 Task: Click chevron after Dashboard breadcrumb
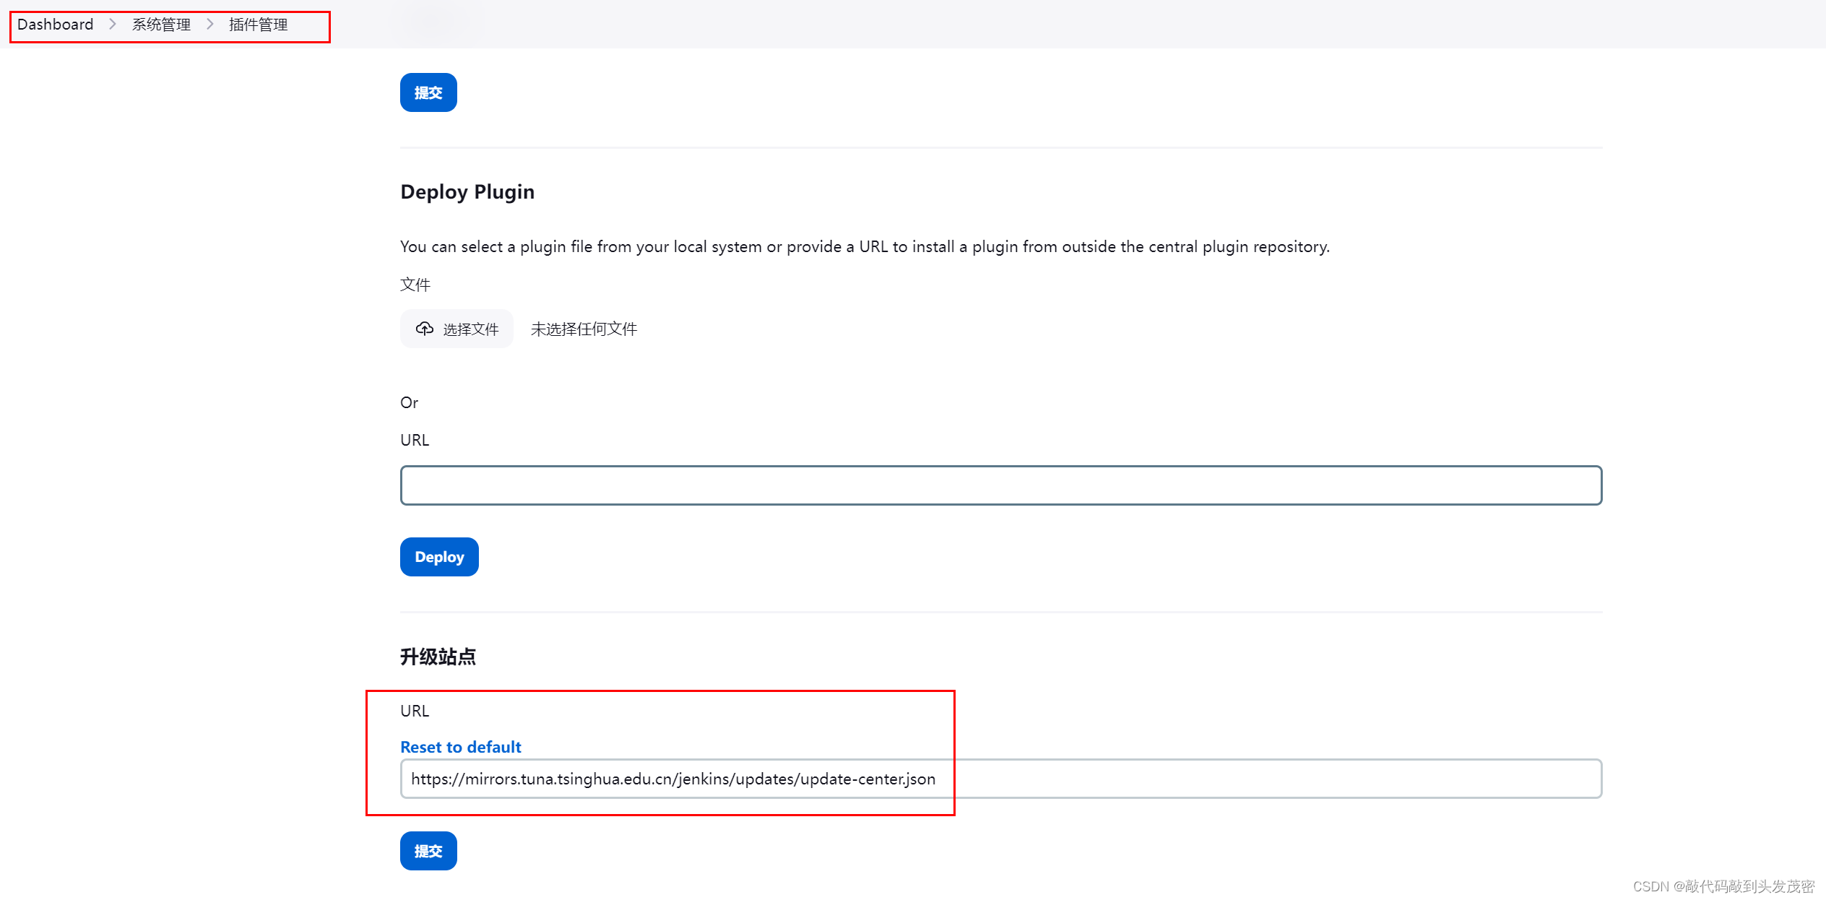click(x=113, y=25)
